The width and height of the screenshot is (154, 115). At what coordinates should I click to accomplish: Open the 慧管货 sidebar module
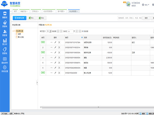5,15
